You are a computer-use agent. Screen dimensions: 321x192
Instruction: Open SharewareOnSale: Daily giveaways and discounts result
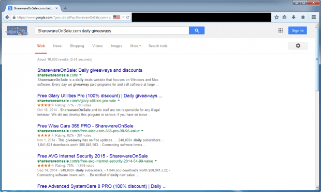(x=90, y=70)
